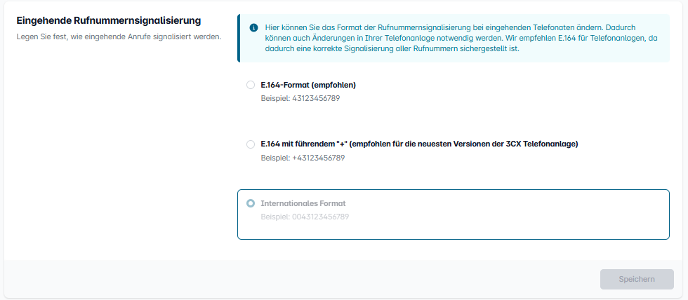Click the "Internationales Format" label text
Image resolution: width=688 pixels, height=300 pixels.
click(303, 203)
